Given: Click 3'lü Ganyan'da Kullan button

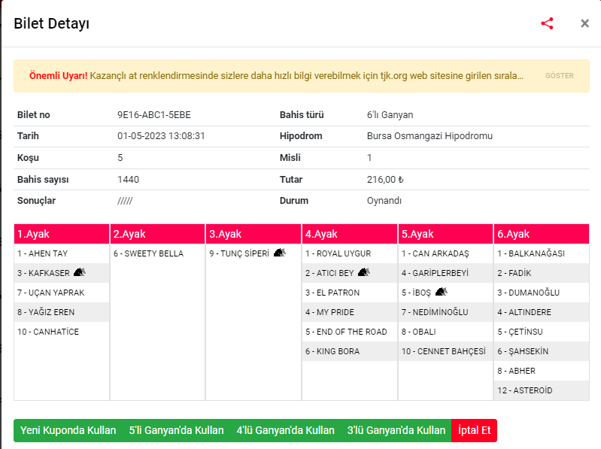Looking at the screenshot, I should (396, 430).
